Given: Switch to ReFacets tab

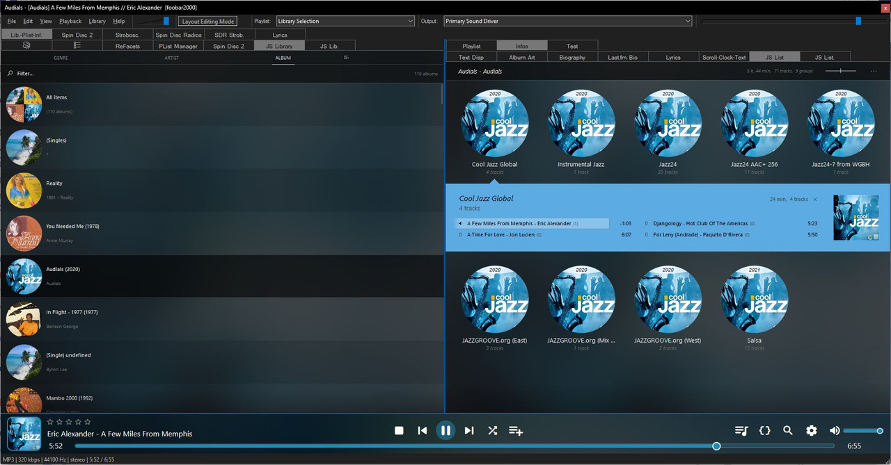Looking at the screenshot, I should (x=127, y=46).
